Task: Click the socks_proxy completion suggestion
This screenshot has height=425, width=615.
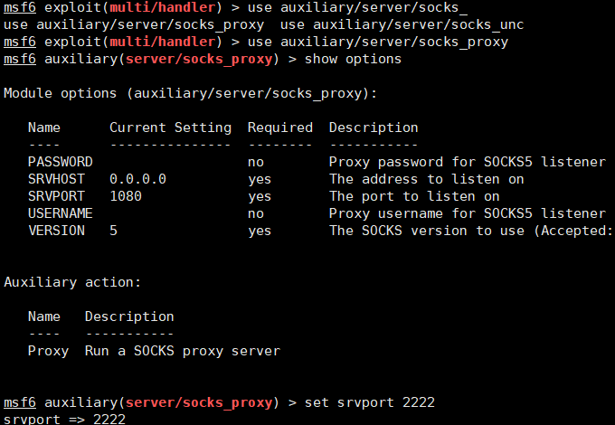Action: point(134,24)
